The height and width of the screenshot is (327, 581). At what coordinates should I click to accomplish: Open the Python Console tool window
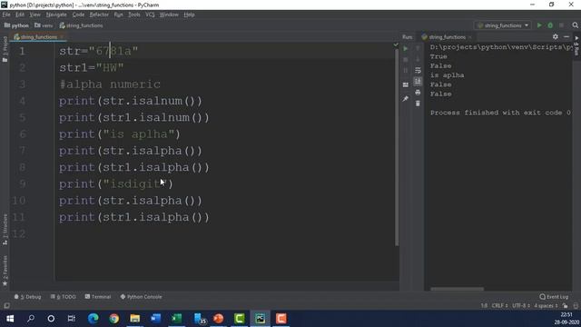pos(142,297)
